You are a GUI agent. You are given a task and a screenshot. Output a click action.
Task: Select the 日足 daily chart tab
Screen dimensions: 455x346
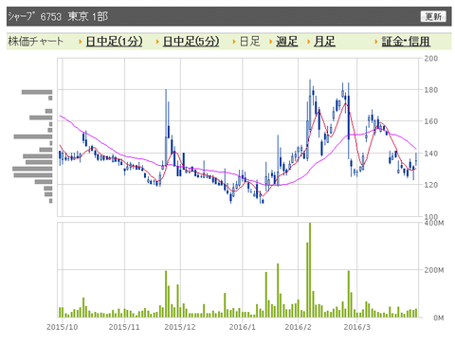tap(249, 42)
